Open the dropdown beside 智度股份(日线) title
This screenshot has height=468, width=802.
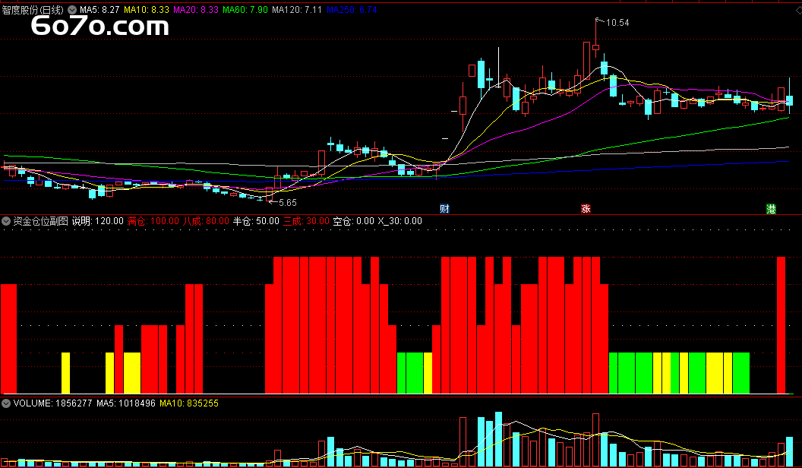[71, 10]
